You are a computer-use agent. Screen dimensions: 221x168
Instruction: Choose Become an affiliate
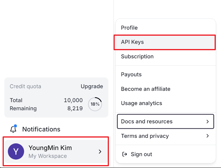coord(166,89)
